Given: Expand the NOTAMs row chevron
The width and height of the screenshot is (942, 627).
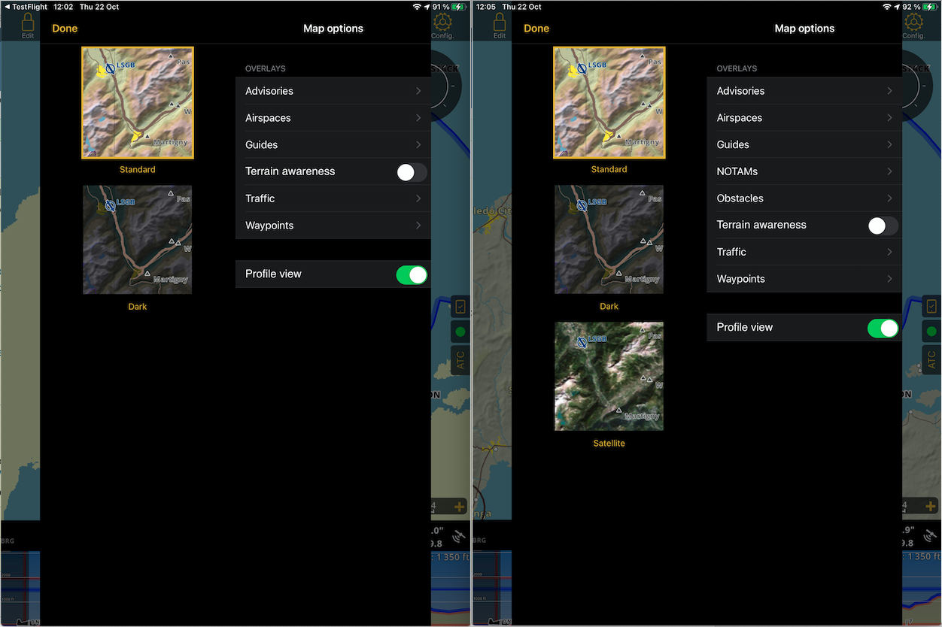Looking at the screenshot, I should click(889, 171).
